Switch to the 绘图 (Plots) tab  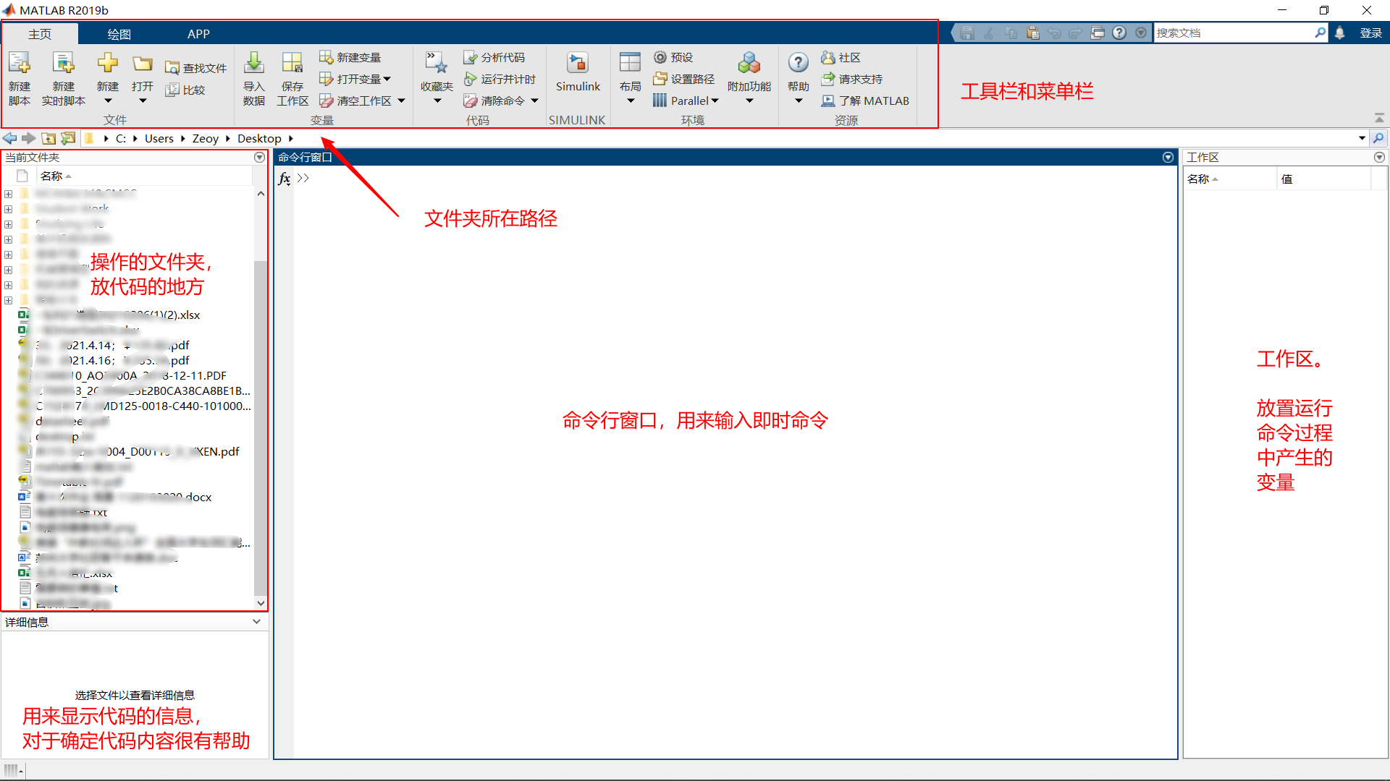pyautogui.click(x=119, y=34)
